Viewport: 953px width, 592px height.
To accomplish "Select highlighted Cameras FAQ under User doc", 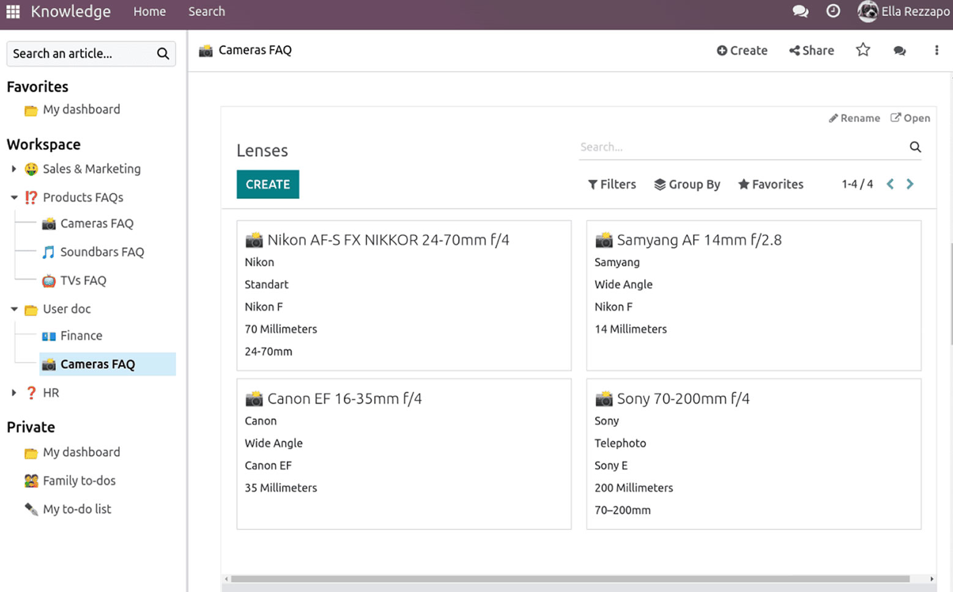I will pyautogui.click(x=108, y=364).
